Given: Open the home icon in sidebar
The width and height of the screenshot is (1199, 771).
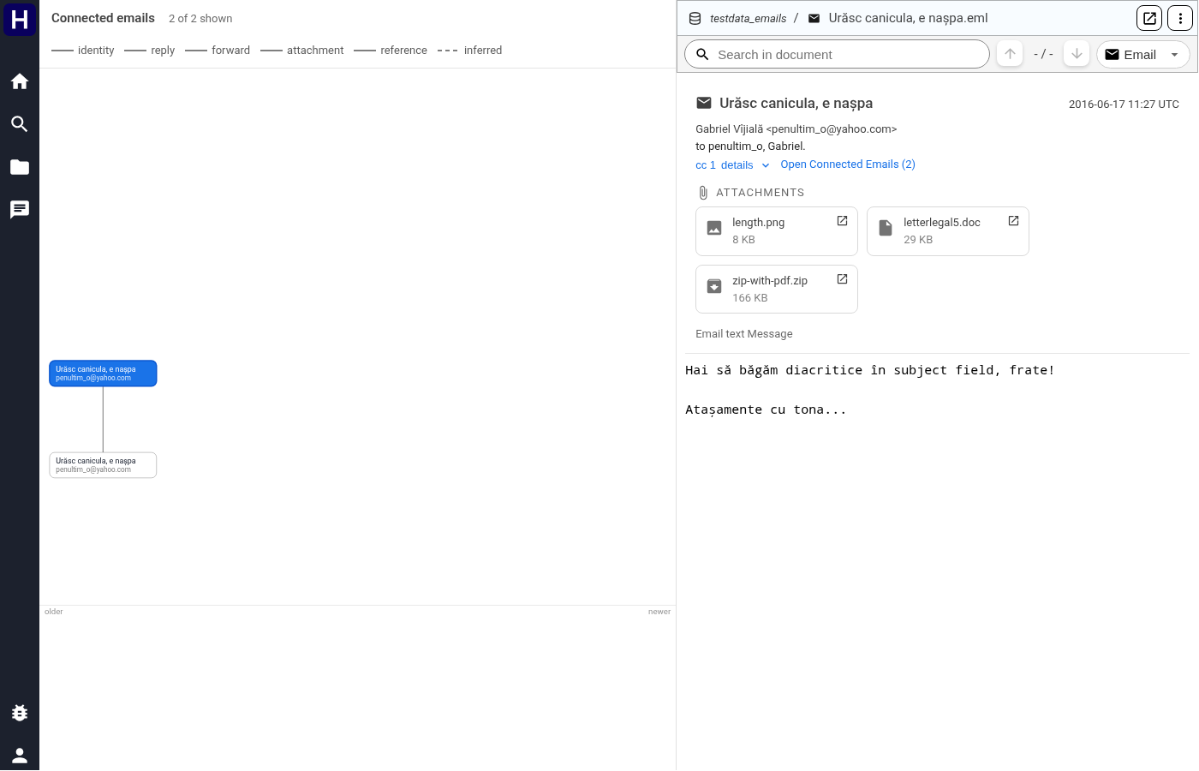Looking at the screenshot, I should point(20,81).
